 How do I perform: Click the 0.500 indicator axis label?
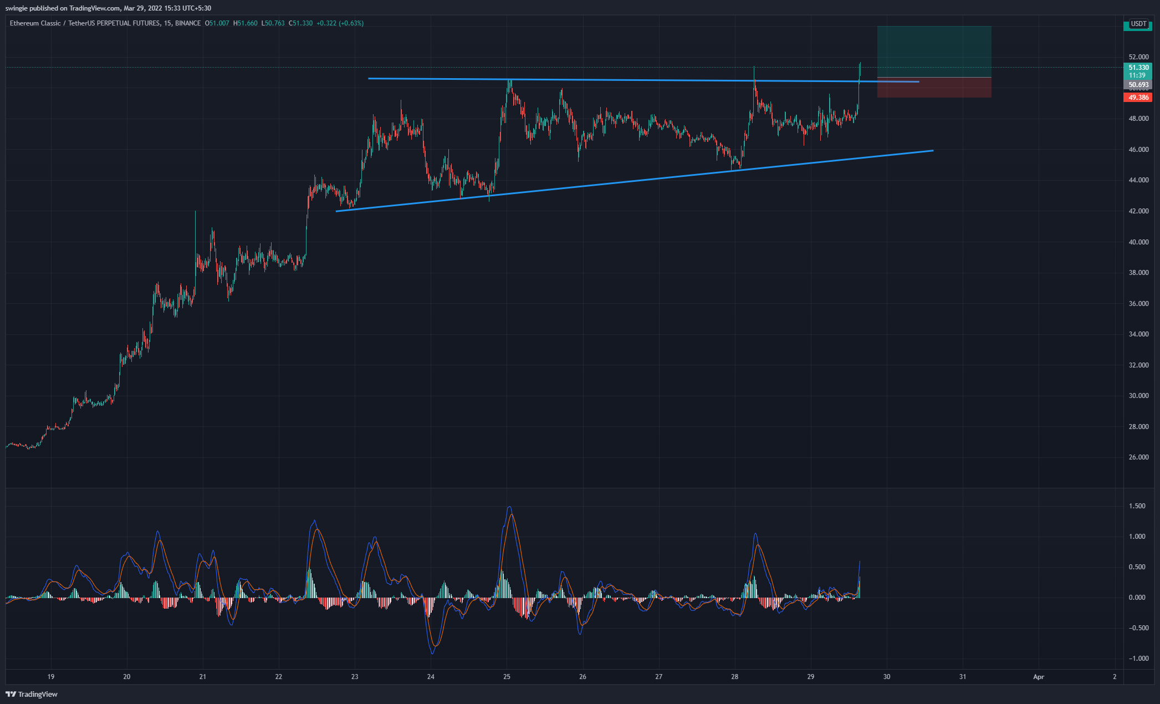(1137, 567)
